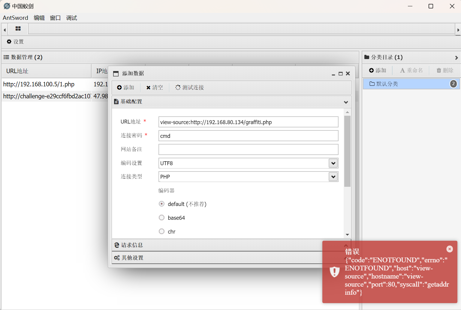Click the dialog vertical scrollbar thumb
This screenshot has height=310, width=461.
[x=347, y=151]
